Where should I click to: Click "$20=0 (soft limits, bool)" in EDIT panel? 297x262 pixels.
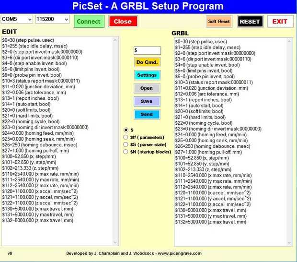click(26, 110)
